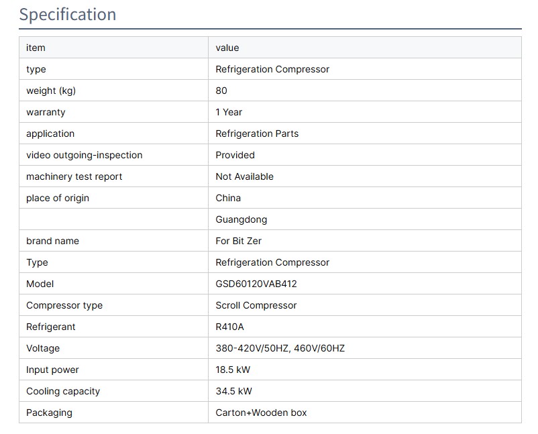Select the 'Refrigeration Parts' application value
The height and width of the screenshot is (434, 538).
click(257, 133)
